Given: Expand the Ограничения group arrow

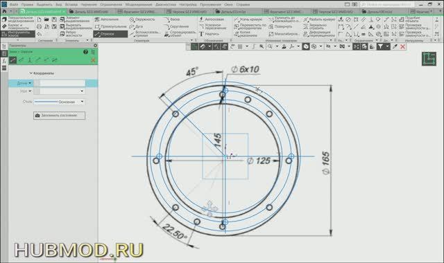Looking at the screenshot, I should [x=377, y=40].
